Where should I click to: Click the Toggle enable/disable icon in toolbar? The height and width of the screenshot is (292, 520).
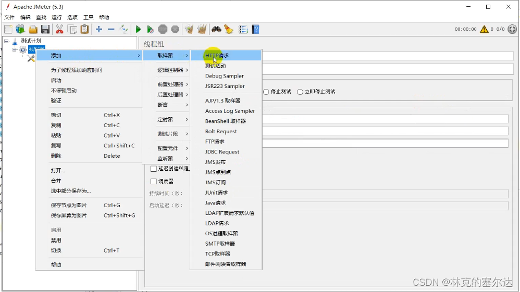[x=123, y=29]
